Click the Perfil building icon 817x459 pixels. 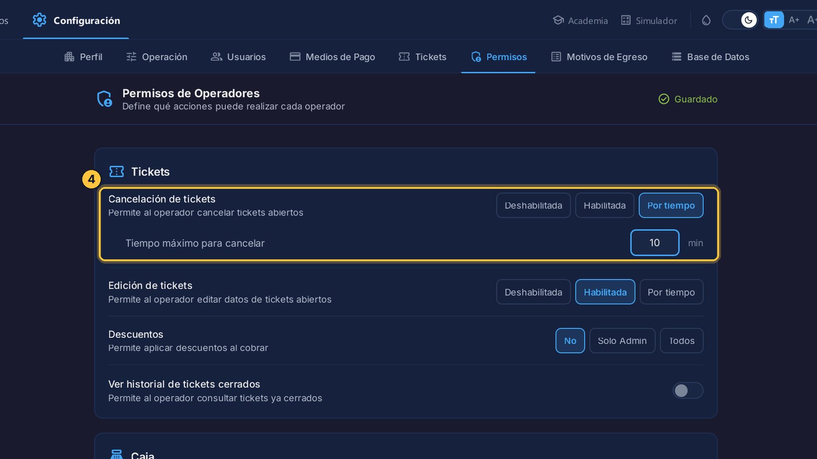click(69, 57)
